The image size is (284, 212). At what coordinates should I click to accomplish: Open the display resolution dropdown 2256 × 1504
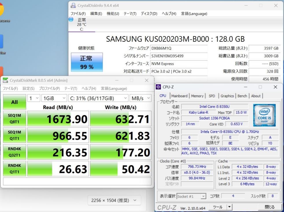tap(114, 200)
